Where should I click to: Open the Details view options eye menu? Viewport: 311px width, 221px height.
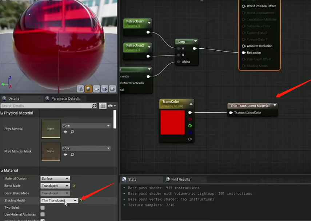pos(111,106)
